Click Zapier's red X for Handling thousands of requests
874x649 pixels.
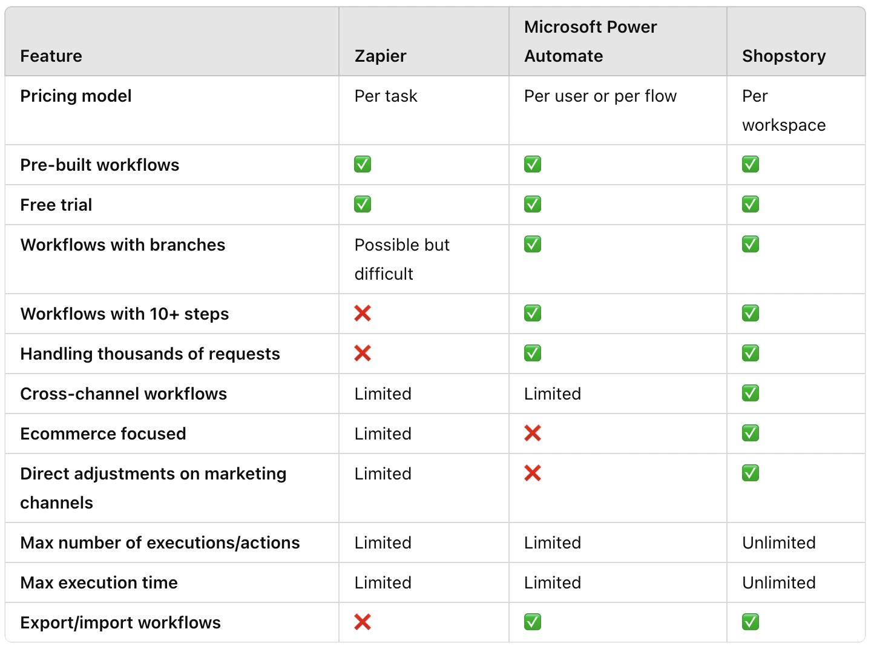click(363, 353)
